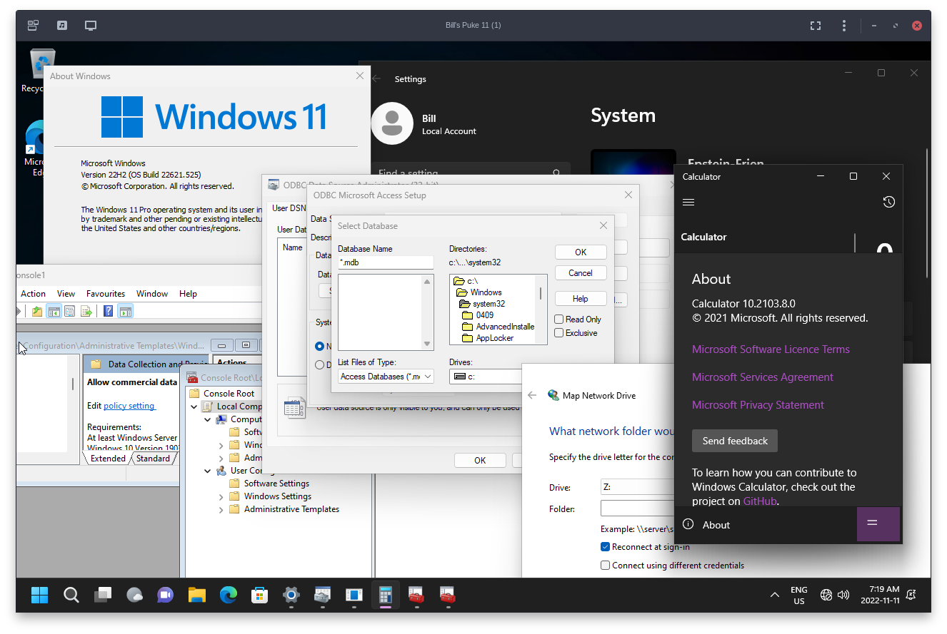Collapse the Local Computer Policy tree node
Screen dimensions: 947x634
194,407
